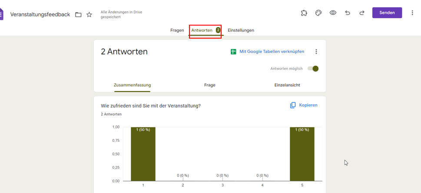The height and width of the screenshot is (193, 421).
Task: Click the Veranstaltungsfeedback form title
Action: point(40,14)
